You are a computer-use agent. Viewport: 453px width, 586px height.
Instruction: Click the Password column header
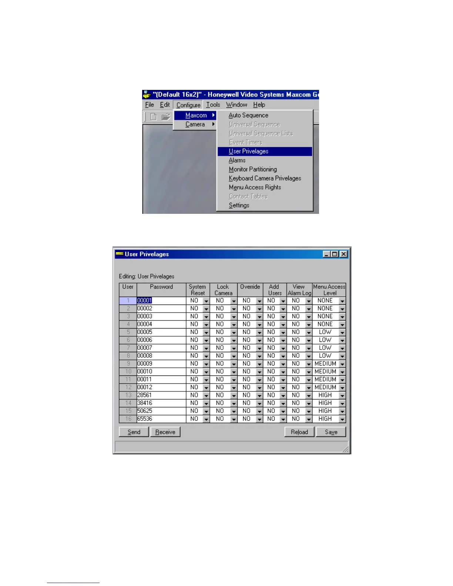pyautogui.click(x=161, y=290)
